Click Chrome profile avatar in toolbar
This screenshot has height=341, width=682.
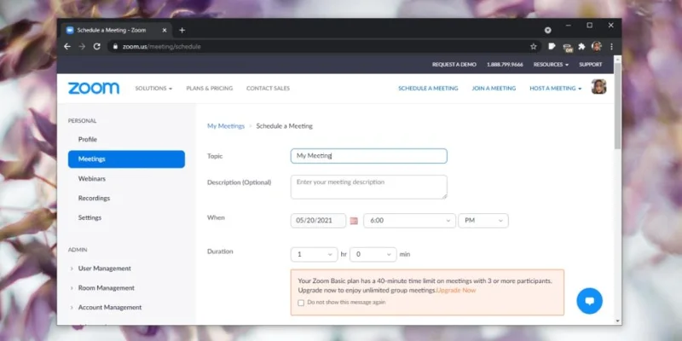597,47
